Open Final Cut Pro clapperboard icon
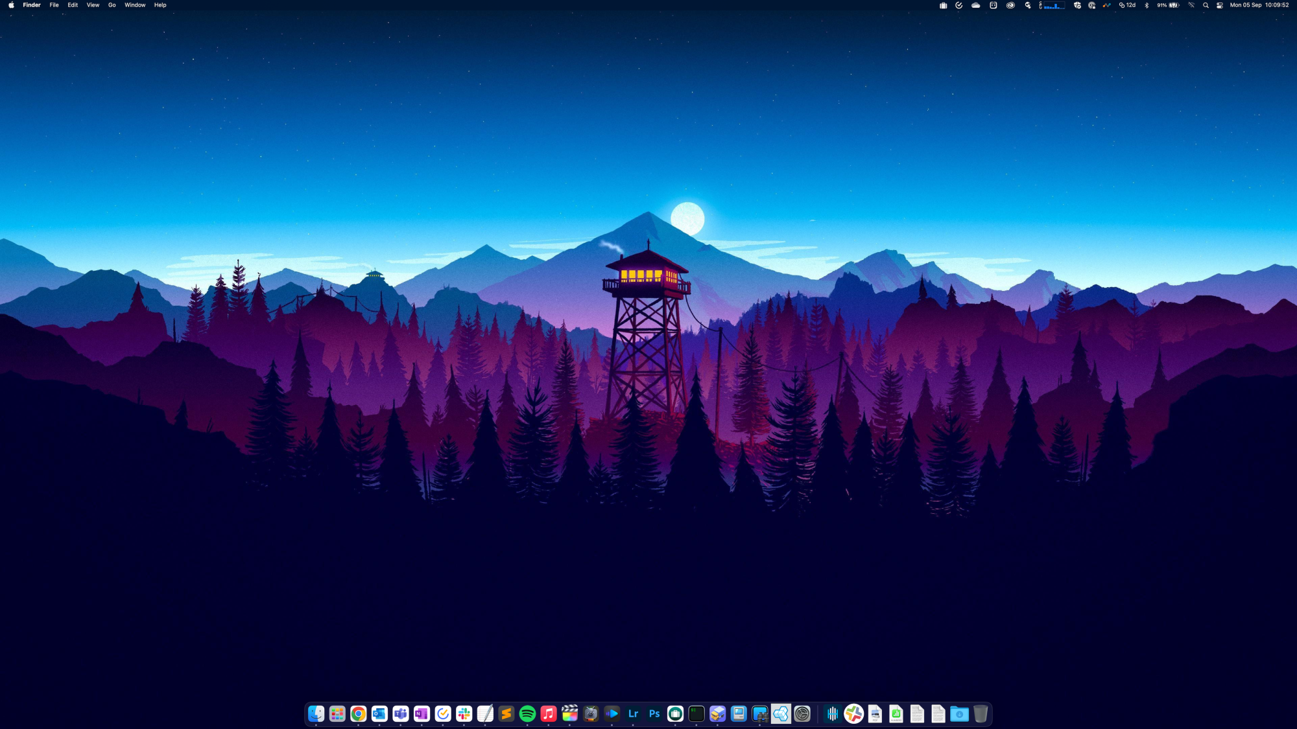 click(569, 713)
